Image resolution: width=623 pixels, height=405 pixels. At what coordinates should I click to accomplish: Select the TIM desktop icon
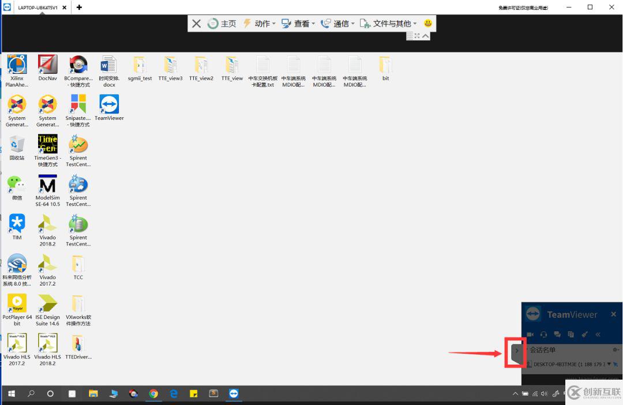click(17, 227)
